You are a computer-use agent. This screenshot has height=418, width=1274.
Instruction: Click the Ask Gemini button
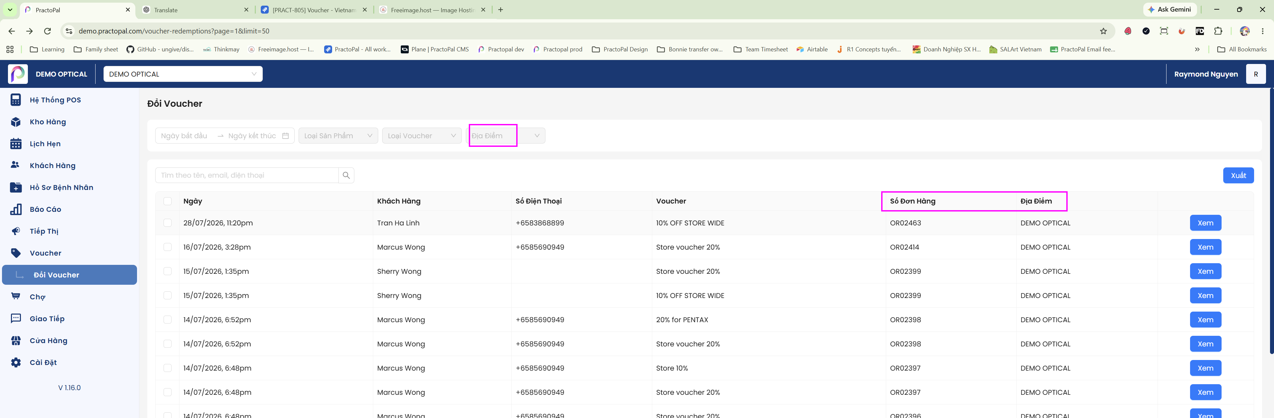coord(1170,9)
